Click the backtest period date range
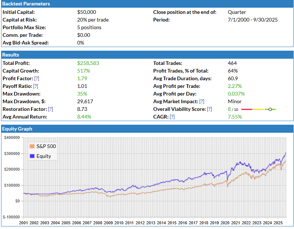Screen dimensions: 294x229 (x=252, y=20)
